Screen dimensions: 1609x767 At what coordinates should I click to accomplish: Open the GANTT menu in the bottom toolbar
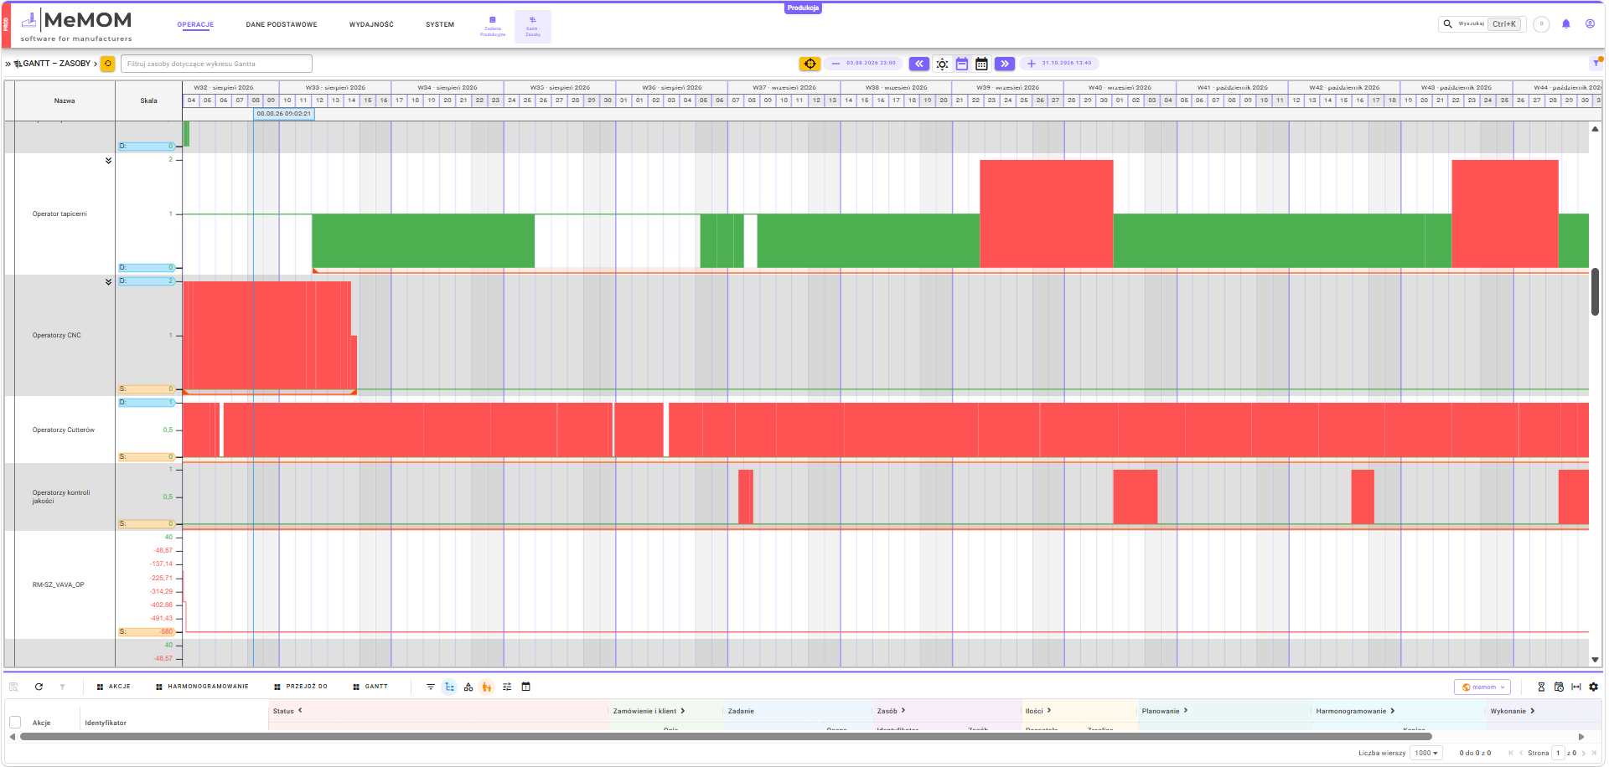click(x=370, y=687)
